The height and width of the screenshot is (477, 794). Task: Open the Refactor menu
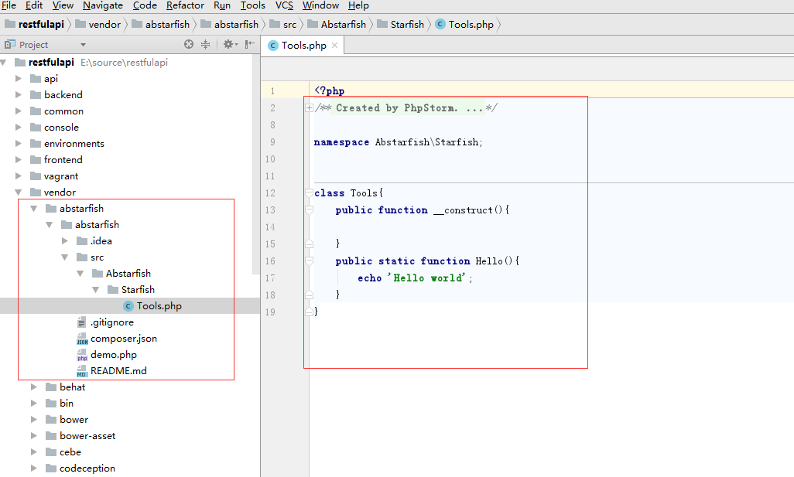pos(185,5)
